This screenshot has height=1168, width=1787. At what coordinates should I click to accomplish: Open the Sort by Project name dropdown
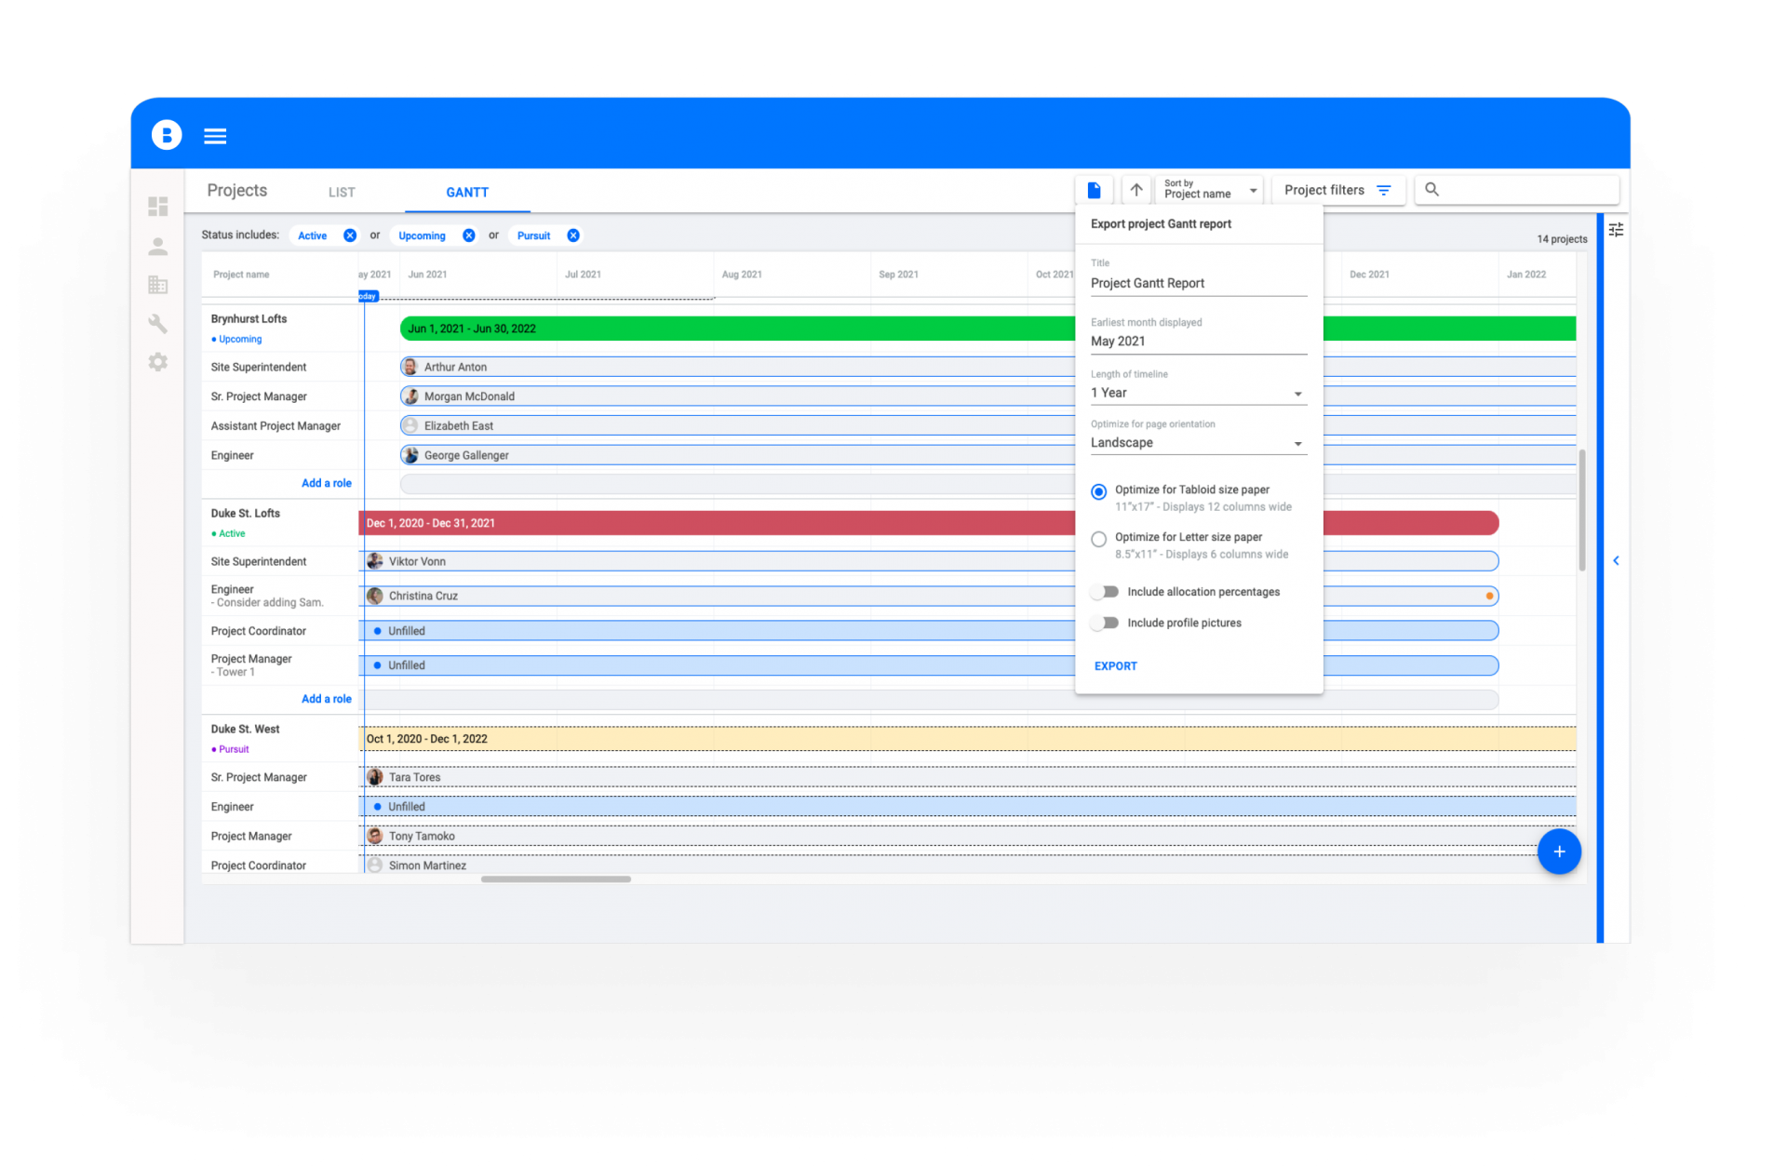tap(1252, 189)
